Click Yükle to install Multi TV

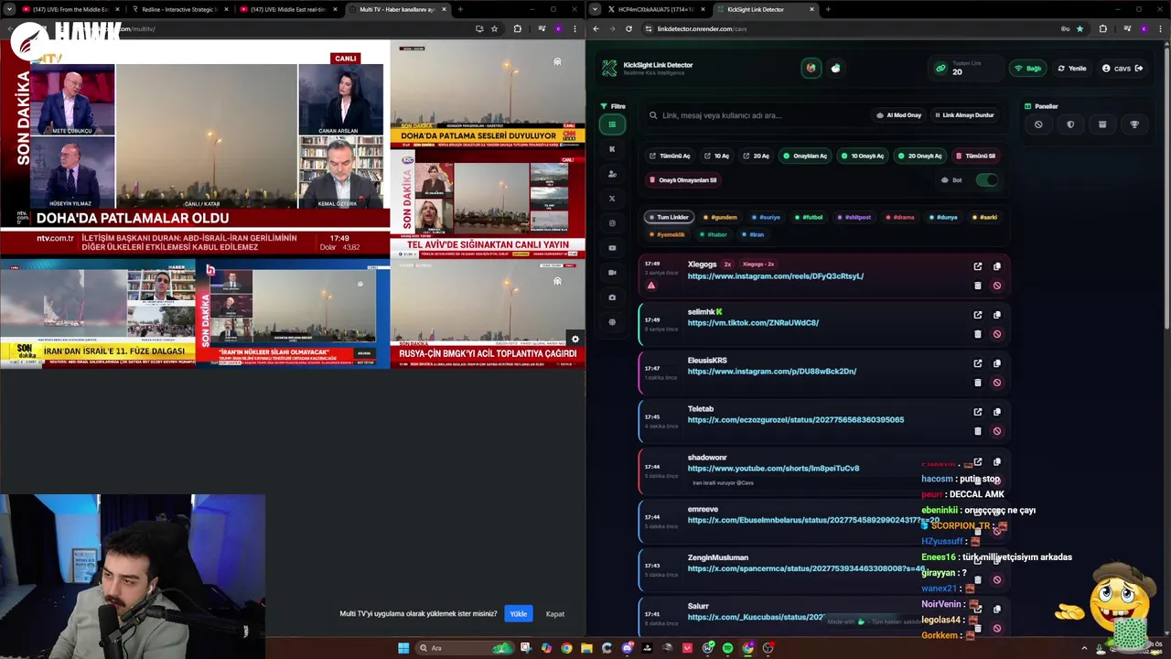pos(519,614)
